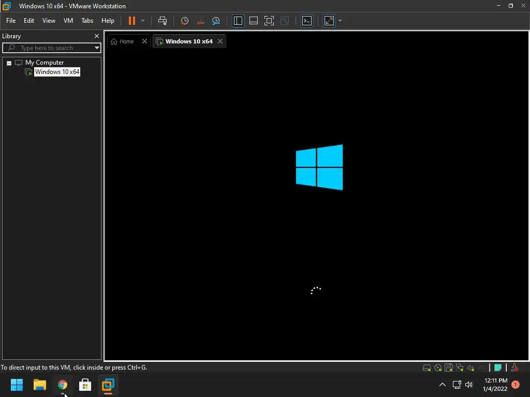
Task: Click the Unity mode icon
Action: [285, 21]
